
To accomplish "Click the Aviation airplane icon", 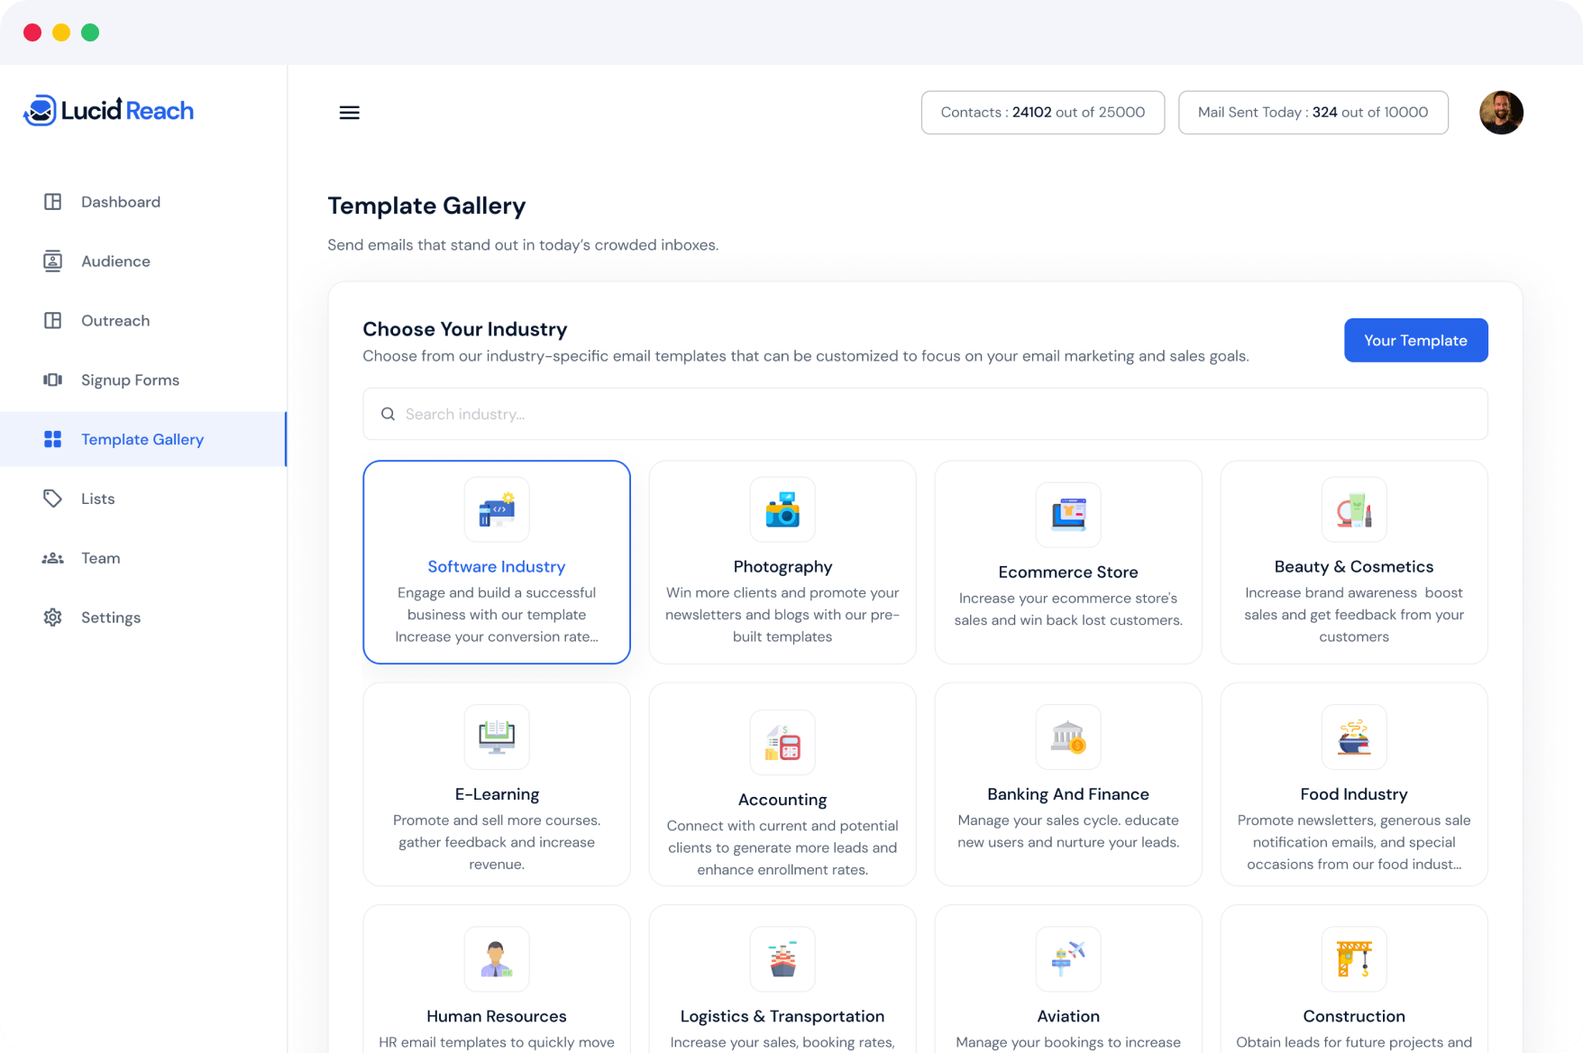I will [x=1067, y=959].
